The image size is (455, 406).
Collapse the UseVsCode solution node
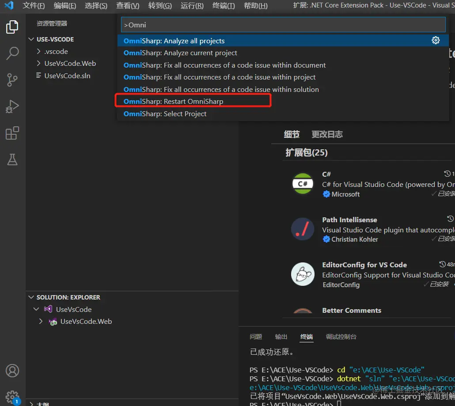pos(36,309)
